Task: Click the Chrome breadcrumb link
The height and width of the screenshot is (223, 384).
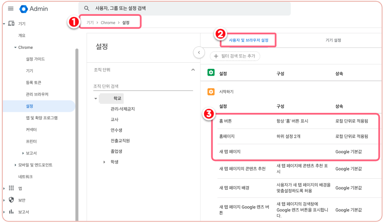Action: pyautogui.click(x=108, y=23)
